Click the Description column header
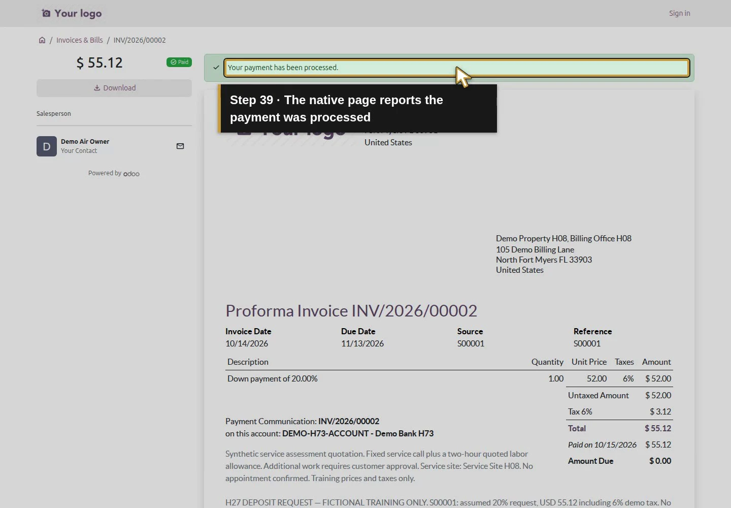731x508 pixels. point(248,362)
